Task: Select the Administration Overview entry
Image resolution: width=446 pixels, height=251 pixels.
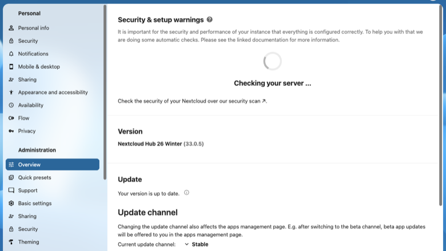Action: (x=53, y=165)
